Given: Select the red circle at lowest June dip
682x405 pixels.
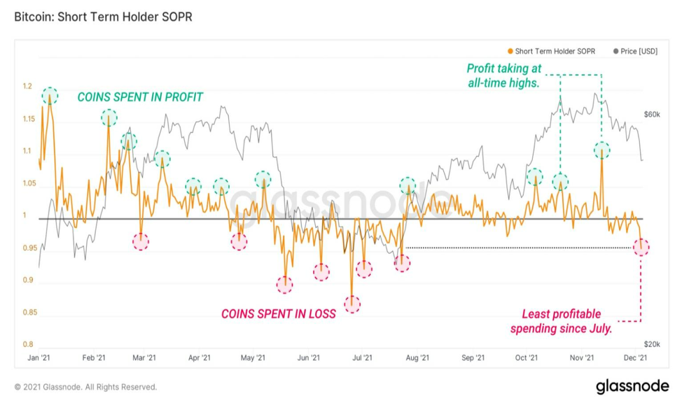Looking at the screenshot, I should (352, 304).
